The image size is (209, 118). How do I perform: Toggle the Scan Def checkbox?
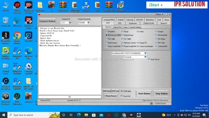121,96
